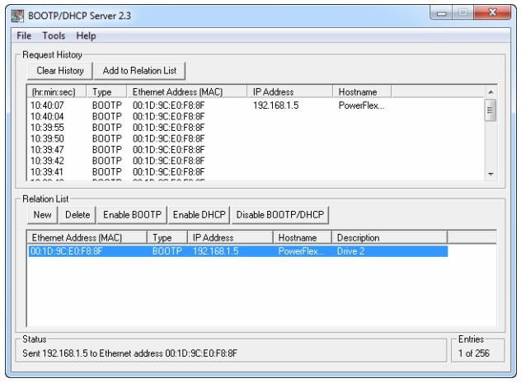This screenshot has width=521, height=383.
Task: Click Ethernet Address (MAC) header in Request History
Action: pos(187,92)
